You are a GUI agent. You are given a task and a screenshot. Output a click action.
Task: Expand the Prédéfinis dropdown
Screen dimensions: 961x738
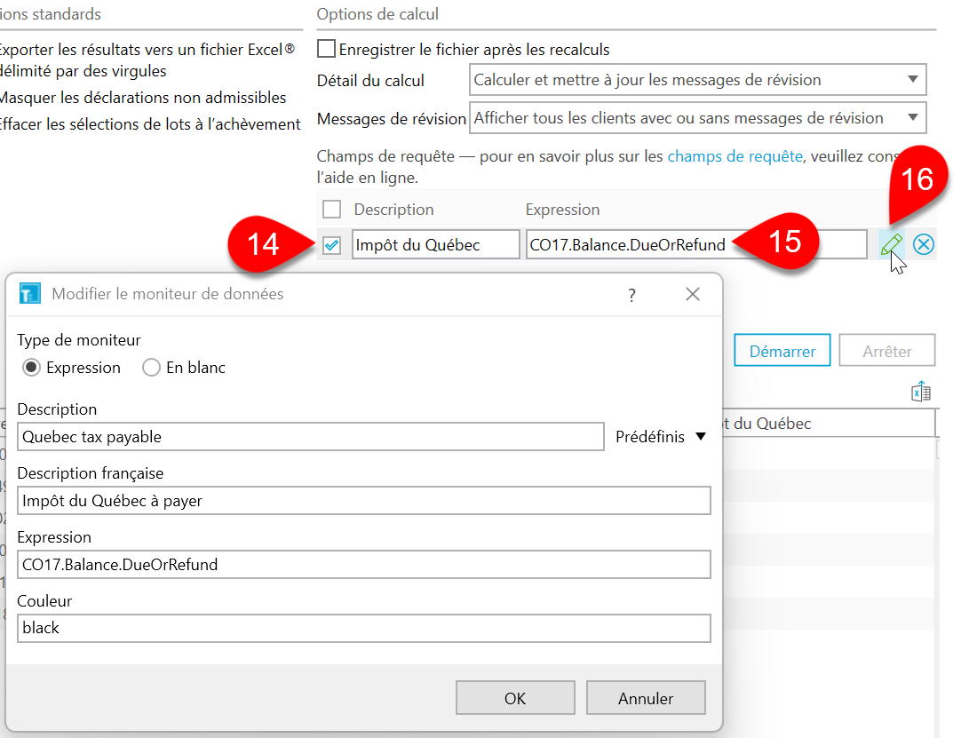click(662, 437)
